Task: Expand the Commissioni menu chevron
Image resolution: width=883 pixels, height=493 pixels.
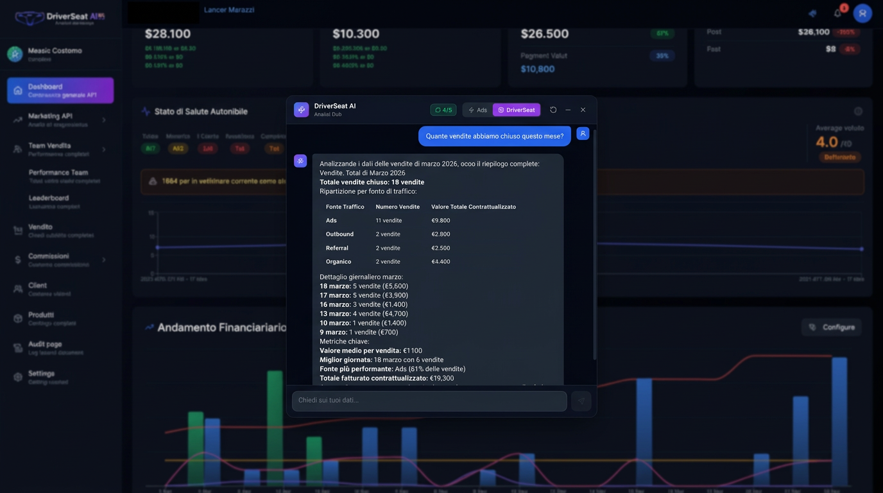Action: (x=104, y=260)
